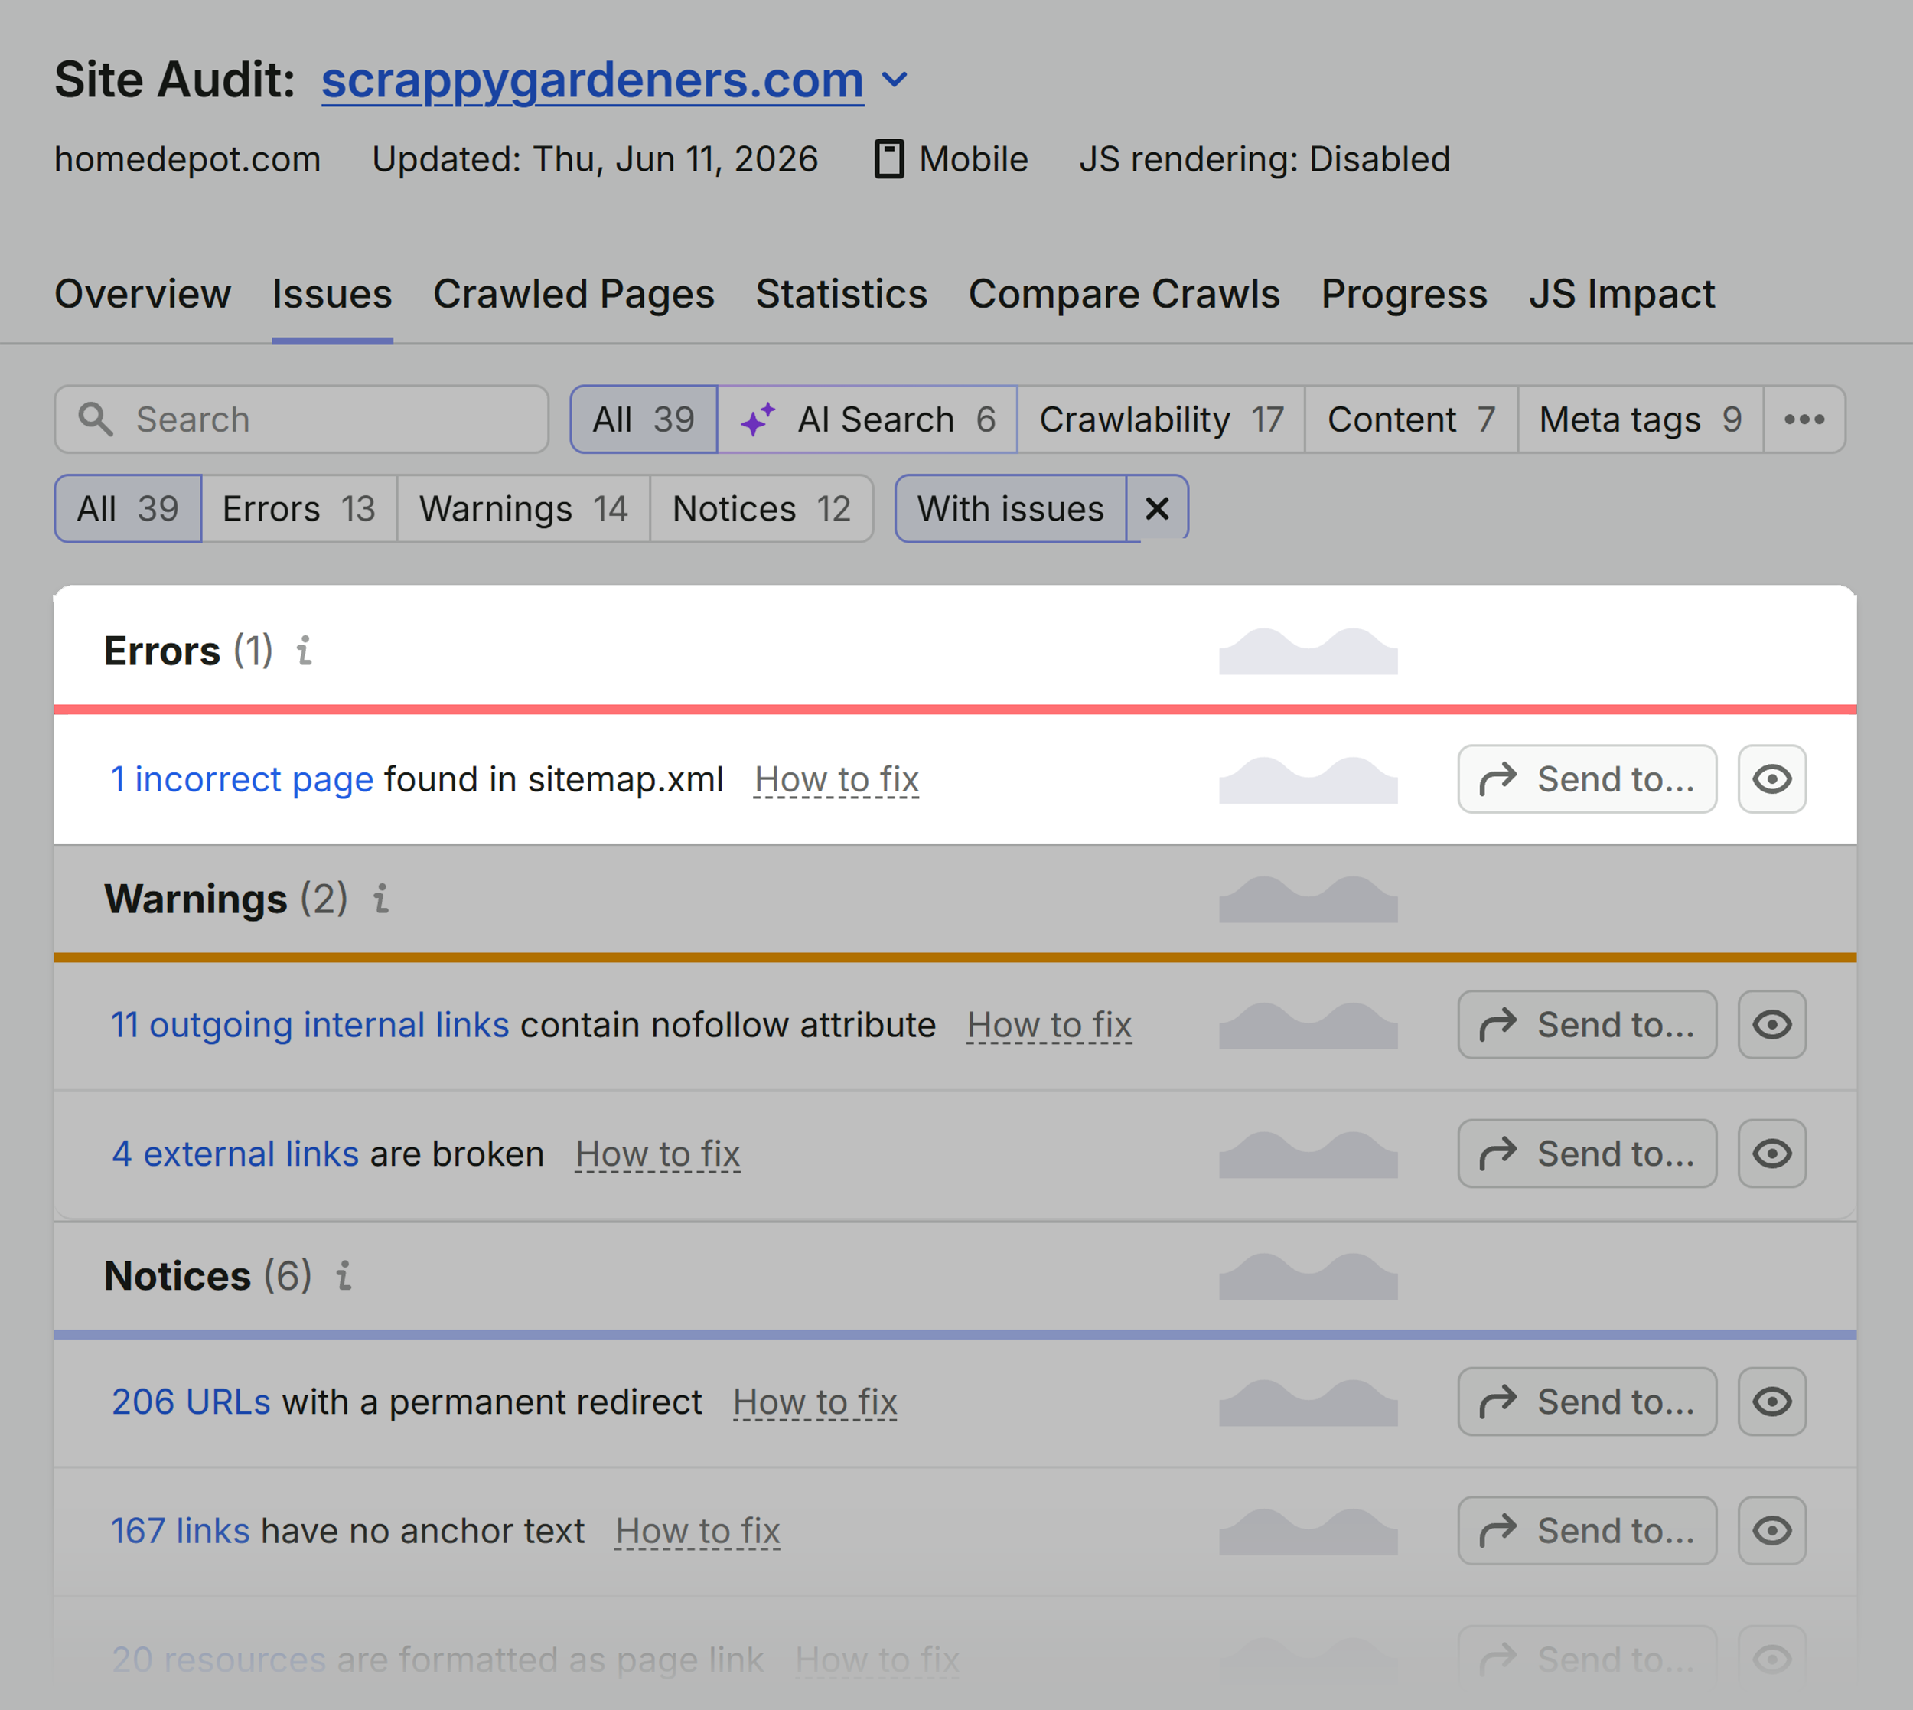Show only Errors 13 filter
This screenshot has height=1710, width=1913.
[x=298, y=508]
